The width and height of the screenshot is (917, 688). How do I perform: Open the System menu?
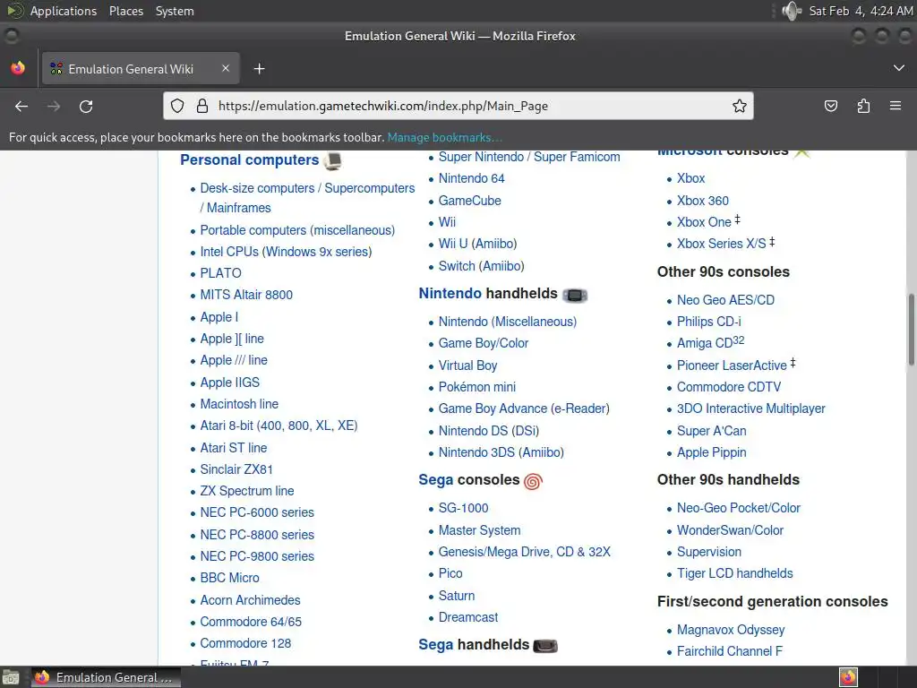pos(175,11)
